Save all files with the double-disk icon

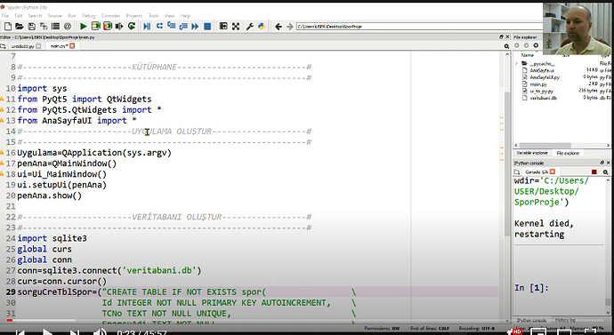[44, 26]
